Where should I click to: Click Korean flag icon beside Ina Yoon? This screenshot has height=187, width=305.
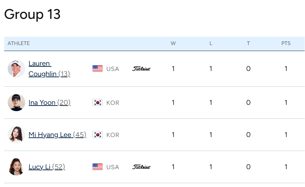pos(98,102)
